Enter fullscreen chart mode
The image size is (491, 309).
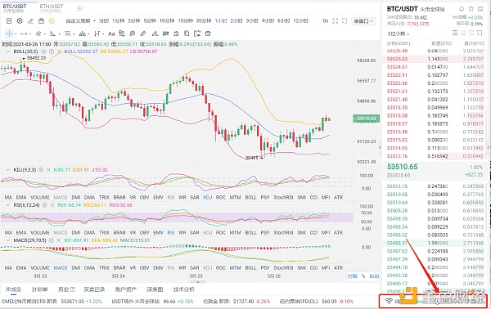(335, 21)
